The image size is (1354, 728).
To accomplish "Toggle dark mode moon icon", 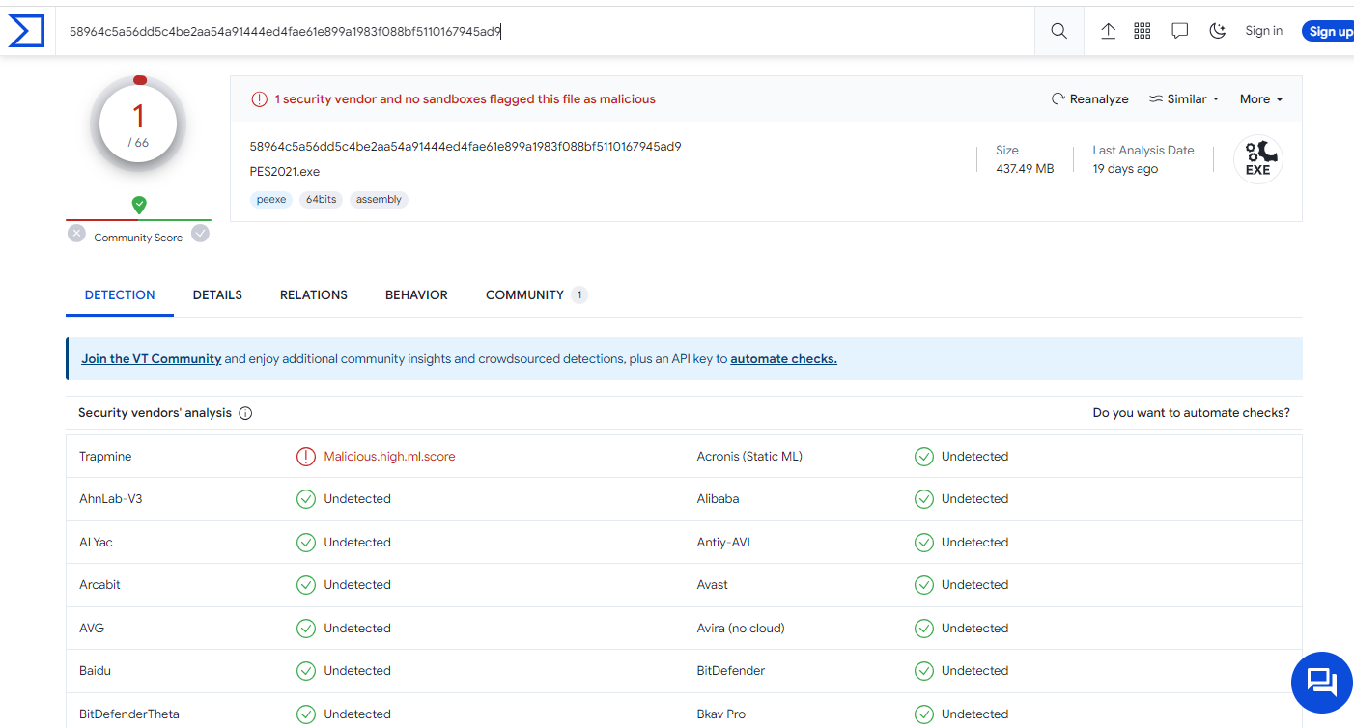I will 1218,31.
